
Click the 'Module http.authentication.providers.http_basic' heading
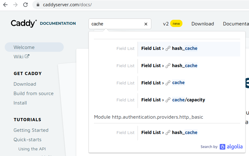tap(149, 117)
